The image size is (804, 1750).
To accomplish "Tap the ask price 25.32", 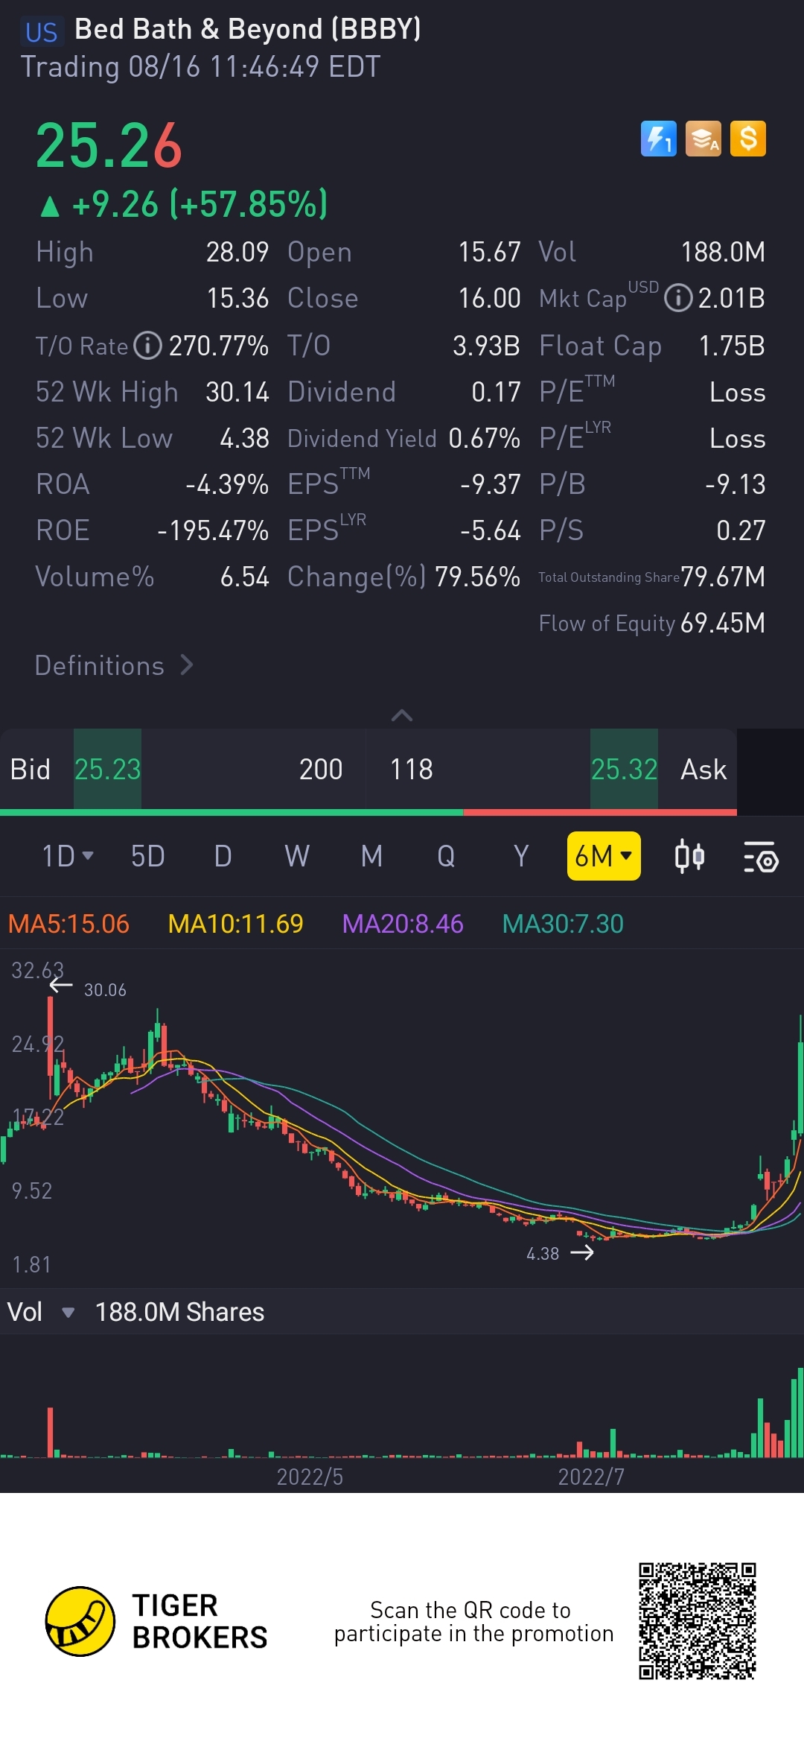I will point(624,769).
